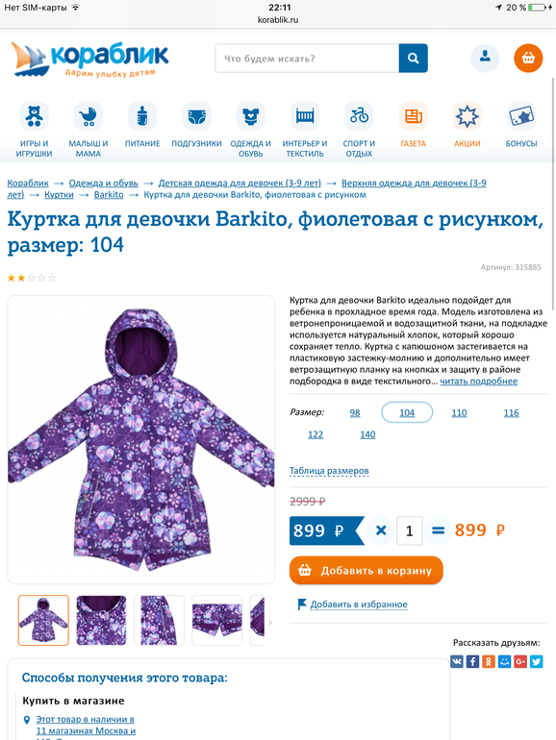Open the Спорт и отдых bicycle icon
This screenshot has width=556, height=740.
tap(359, 116)
